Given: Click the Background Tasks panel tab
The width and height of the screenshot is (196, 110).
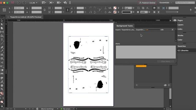Looking at the screenshot, I should pyautogui.click(x=125, y=26).
